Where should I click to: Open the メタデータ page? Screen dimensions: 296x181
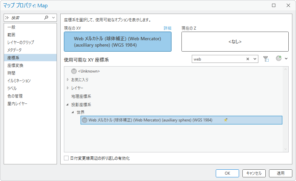[x=14, y=50]
